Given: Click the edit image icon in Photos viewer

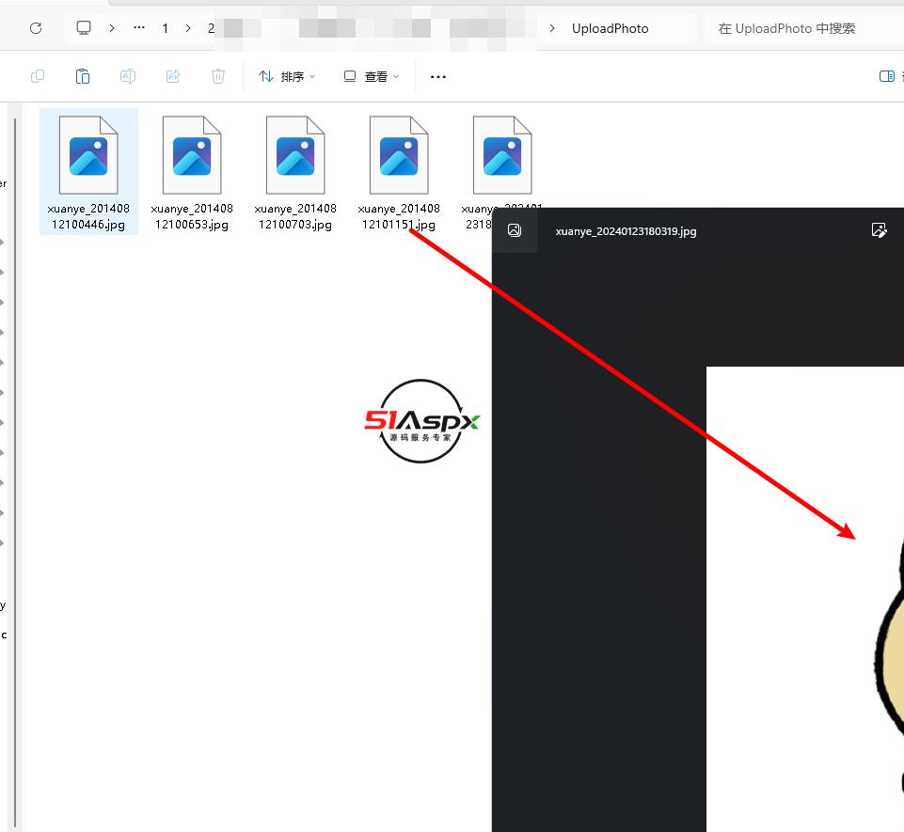Looking at the screenshot, I should tap(880, 230).
